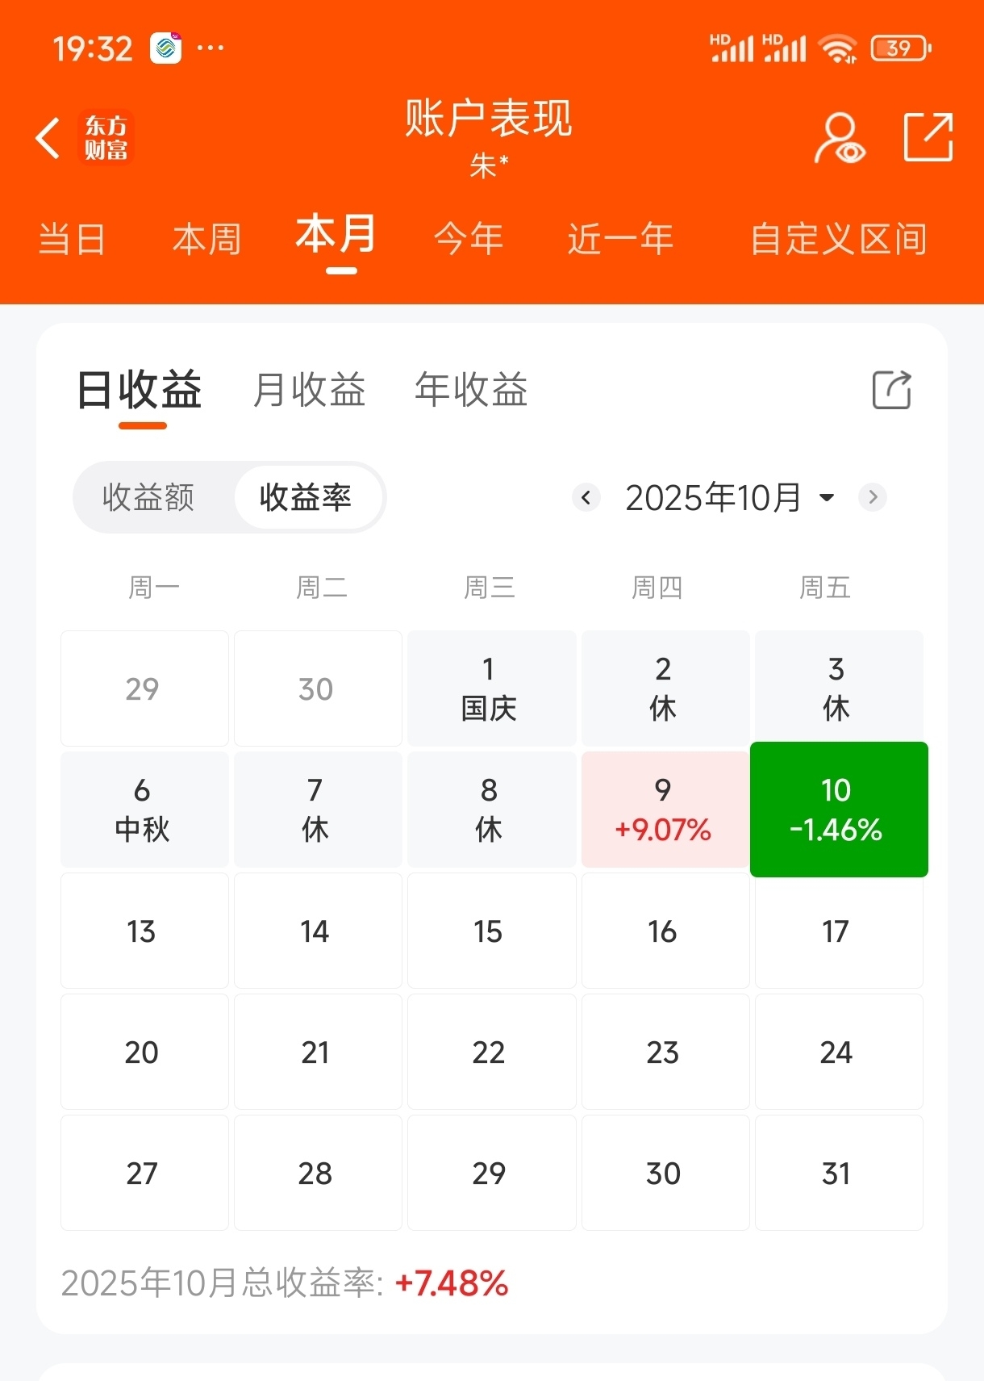Viewport: 984px width, 1381px height.
Task: Tap the share icon in header
Action: coord(928,138)
